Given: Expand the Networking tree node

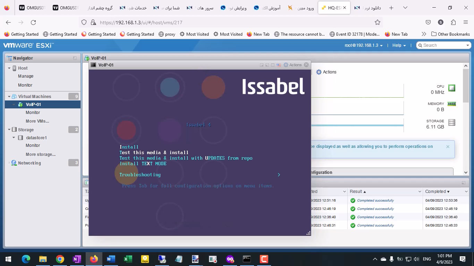Looking at the screenshot, I should coord(9,163).
